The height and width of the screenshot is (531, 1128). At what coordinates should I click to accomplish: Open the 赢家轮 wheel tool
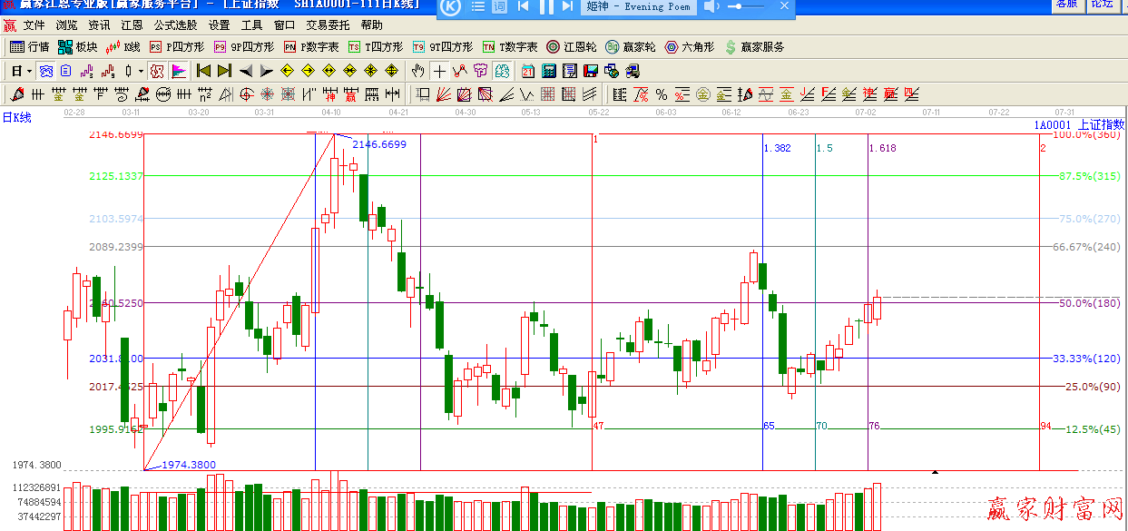(x=630, y=46)
